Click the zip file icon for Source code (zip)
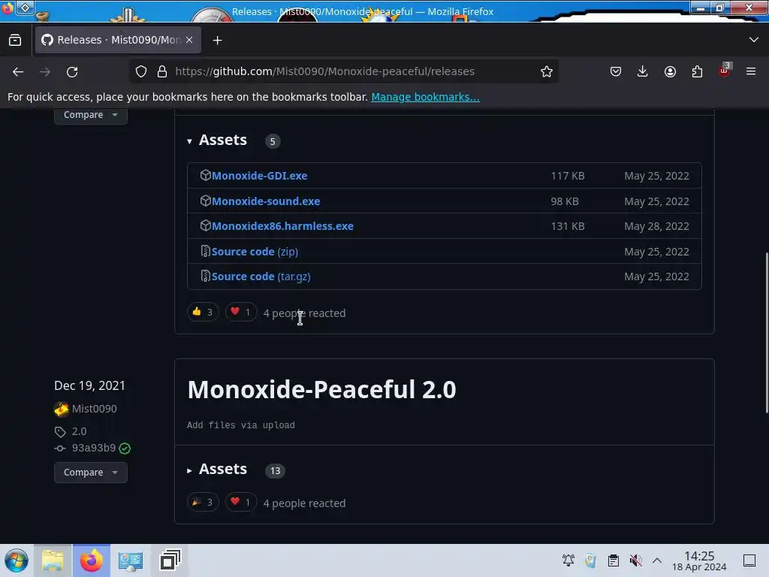The image size is (769, 577). tap(206, 251)
